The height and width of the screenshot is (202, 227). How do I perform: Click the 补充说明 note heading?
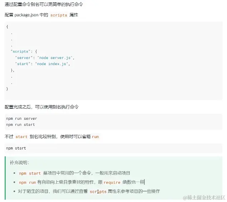point(20,162)
